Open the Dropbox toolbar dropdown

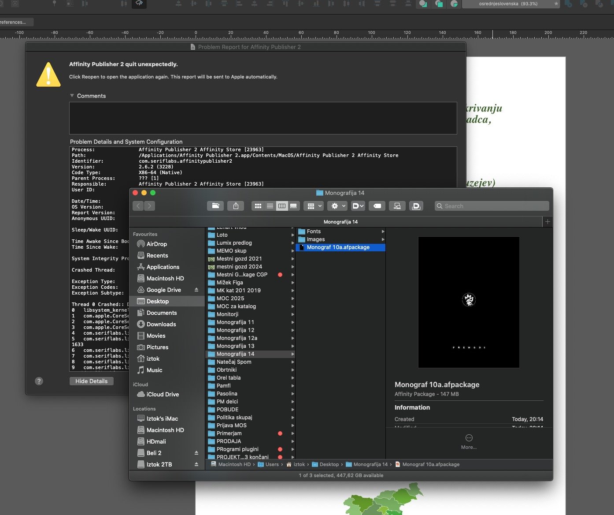pyautogui.click(x=358, y=206)
